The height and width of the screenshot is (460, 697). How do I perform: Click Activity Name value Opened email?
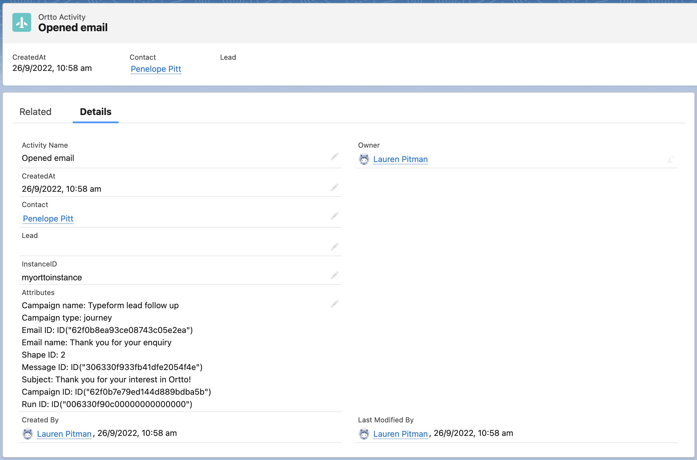(x=48, y=158)
